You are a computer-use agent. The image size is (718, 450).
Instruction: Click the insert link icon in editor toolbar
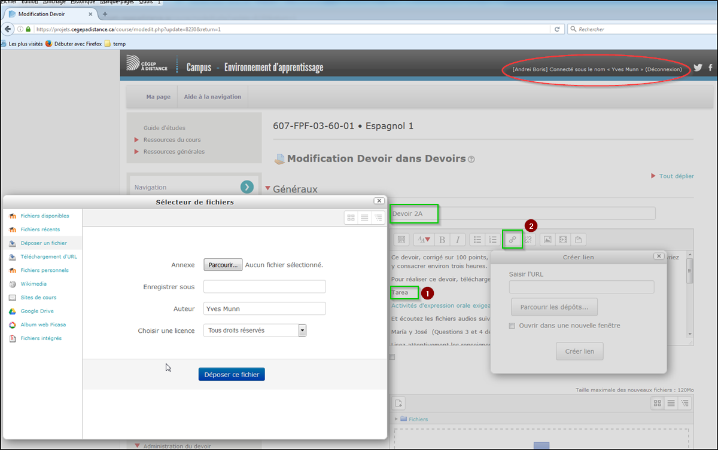click(512, 240)
